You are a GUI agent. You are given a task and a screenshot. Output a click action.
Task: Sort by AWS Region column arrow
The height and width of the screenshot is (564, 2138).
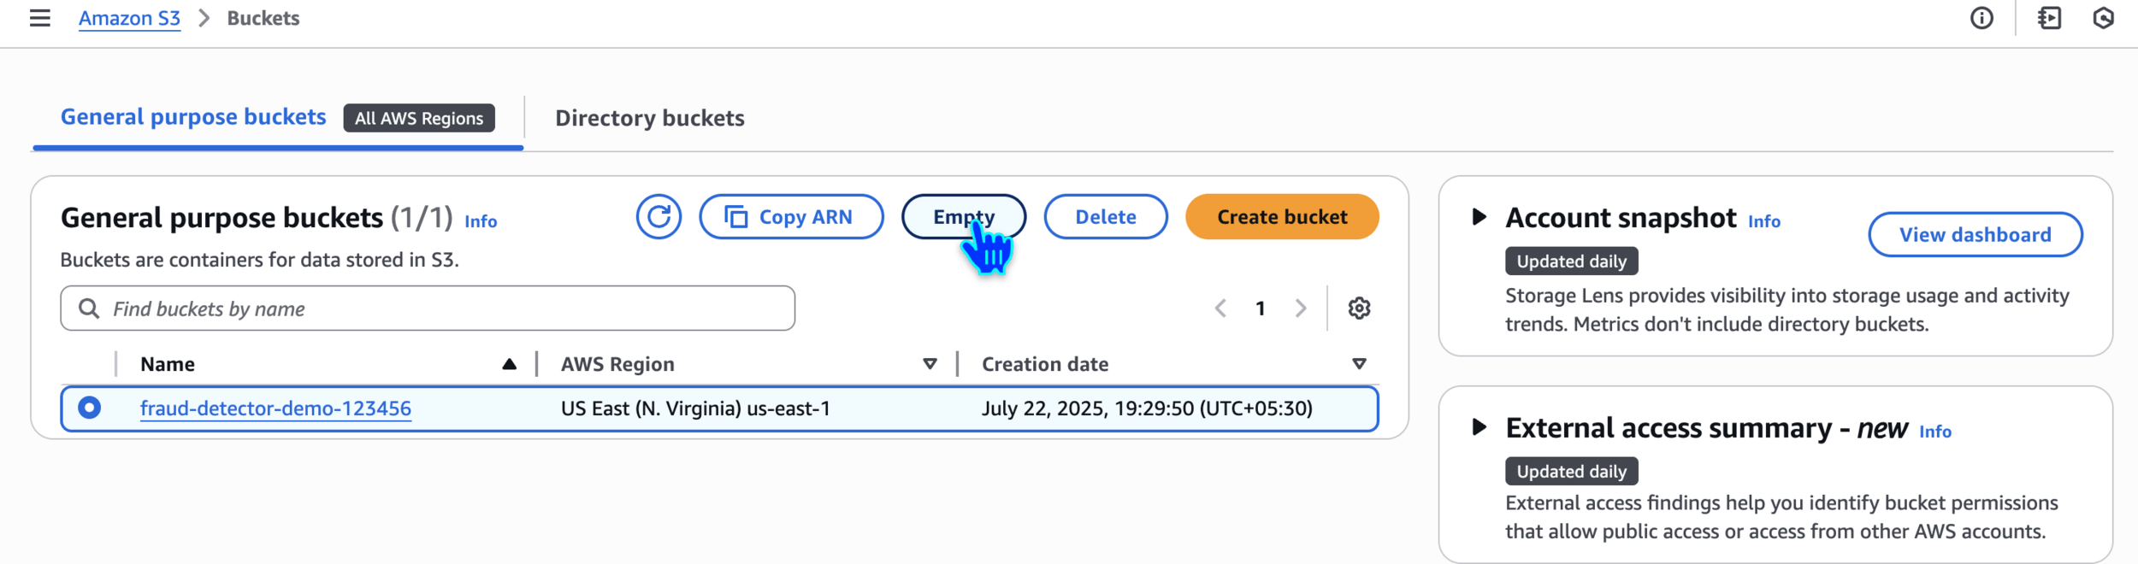tap(930, 364)
